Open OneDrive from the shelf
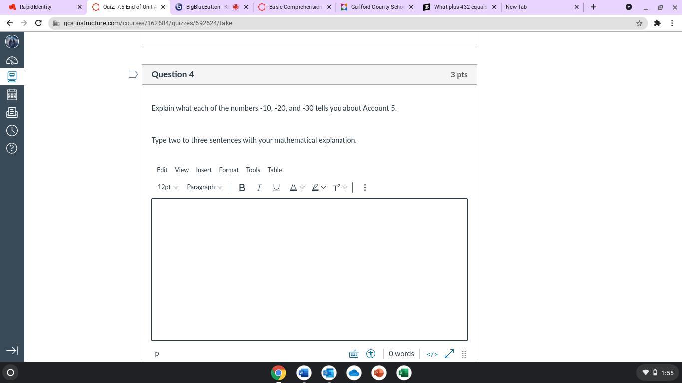Image resolution: width=682 pixels, height=383 pixels. point(354,373)
